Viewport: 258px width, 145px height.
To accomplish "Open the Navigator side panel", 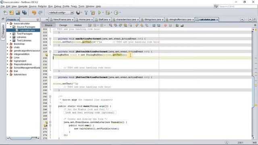I will pyautogui.click(x=3, y=31).
